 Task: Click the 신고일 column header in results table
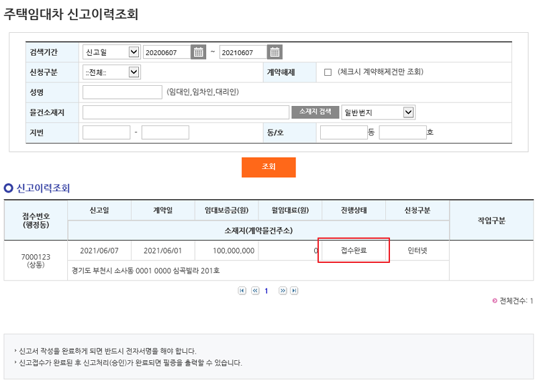pos(99,210)
